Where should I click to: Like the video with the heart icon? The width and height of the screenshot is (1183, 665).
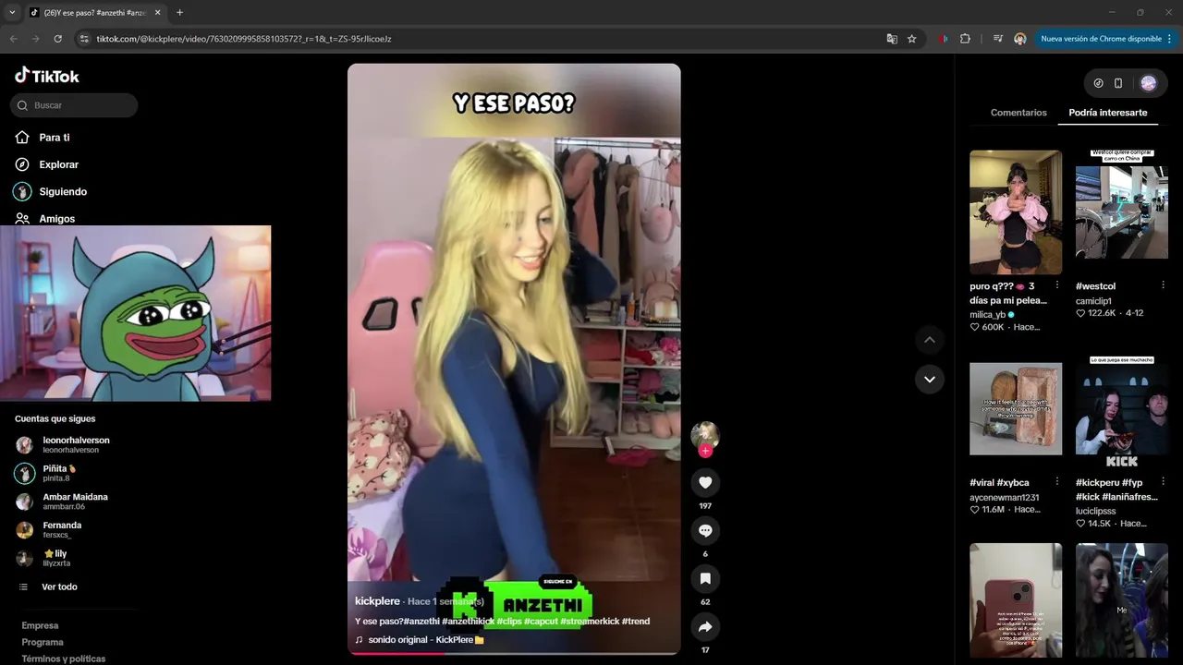705,482
